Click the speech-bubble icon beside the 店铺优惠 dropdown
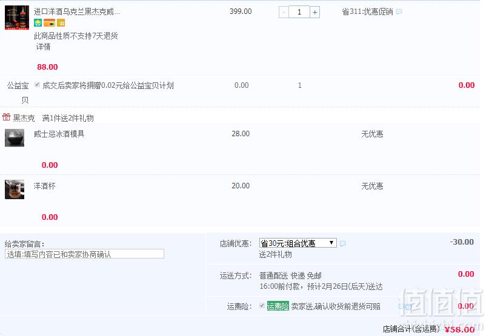The width and height of the screenshot is (489, 336). [343, 243]
